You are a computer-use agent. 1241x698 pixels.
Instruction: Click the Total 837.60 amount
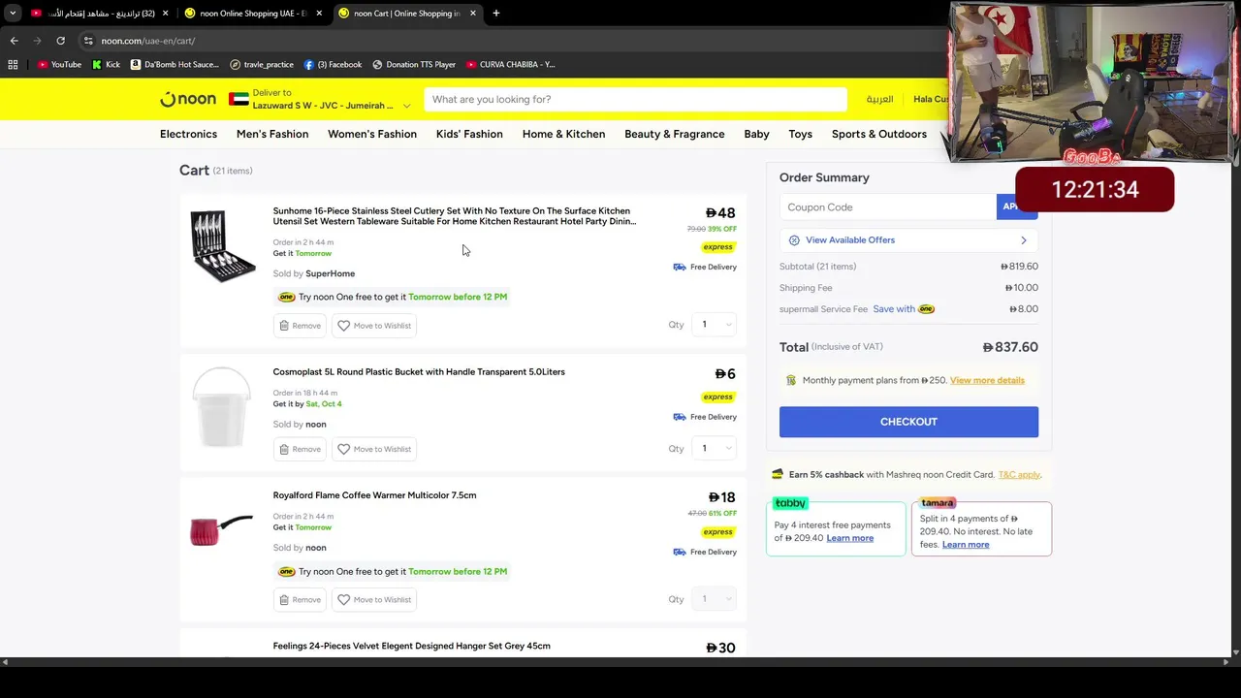click(1010, 347)
